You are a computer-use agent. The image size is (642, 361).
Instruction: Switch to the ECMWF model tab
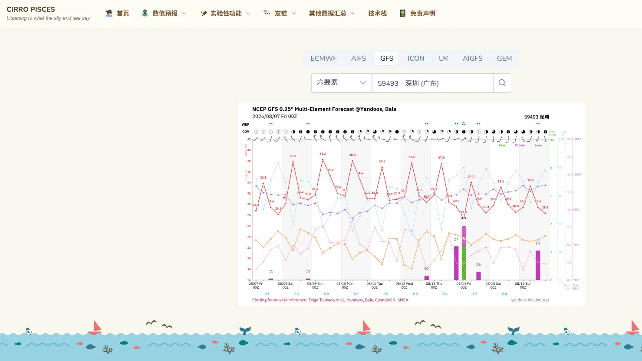point(324,58)
